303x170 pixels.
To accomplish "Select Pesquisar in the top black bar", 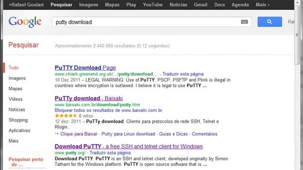I will click(x=62, y=5).
